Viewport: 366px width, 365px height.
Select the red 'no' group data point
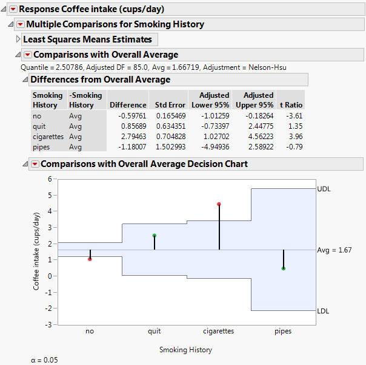click(x=90, y=259)
